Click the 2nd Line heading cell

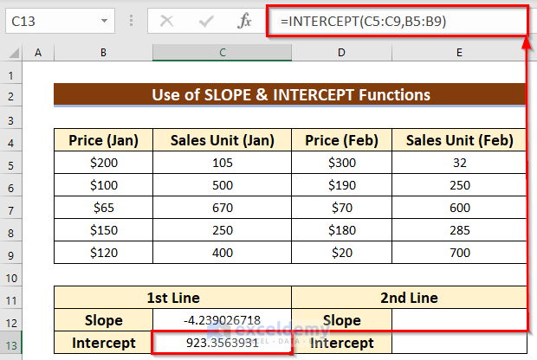click(409, 298)
